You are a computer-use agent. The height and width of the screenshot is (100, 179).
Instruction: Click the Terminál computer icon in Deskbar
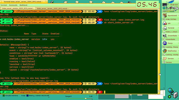point(165,28)
